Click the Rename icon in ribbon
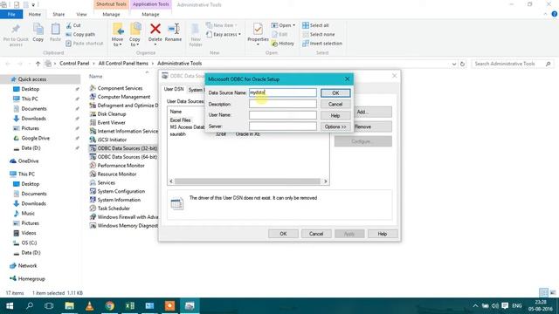Screen dimensions: 559x314 (x=173, y=29)
